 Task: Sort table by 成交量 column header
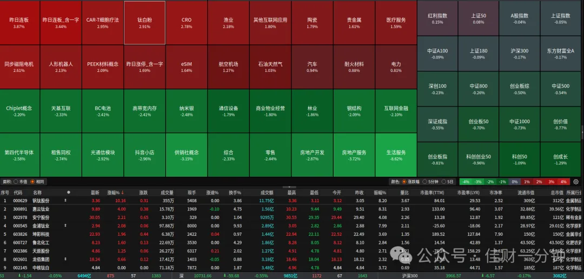pyautogui.click(x=167, y=192)
